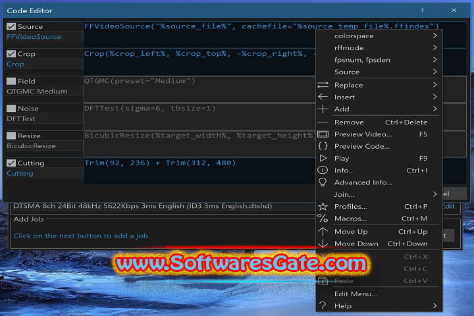Close the Code Editor window
This screenshot has height=316, width=474.
pyautogui.click(x=454, y=11)
